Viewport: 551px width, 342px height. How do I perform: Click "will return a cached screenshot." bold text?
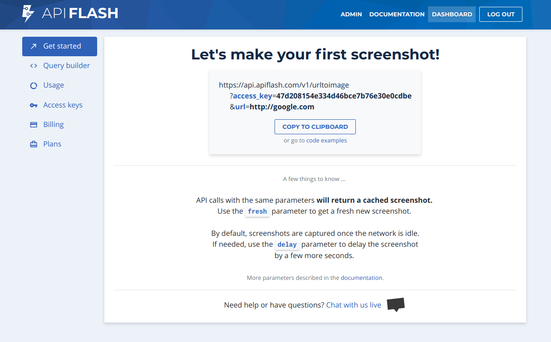374,200
